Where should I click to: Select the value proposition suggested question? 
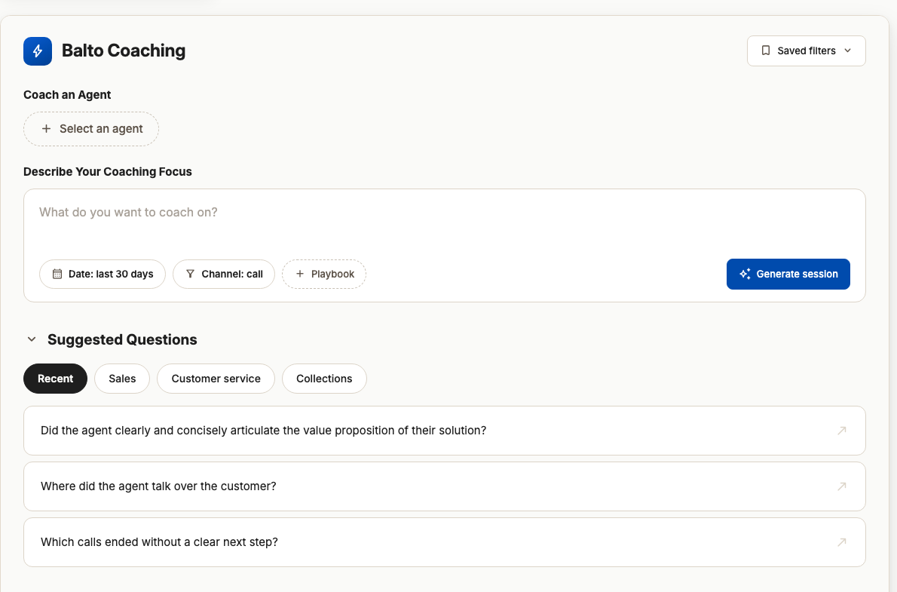point(444,431)
